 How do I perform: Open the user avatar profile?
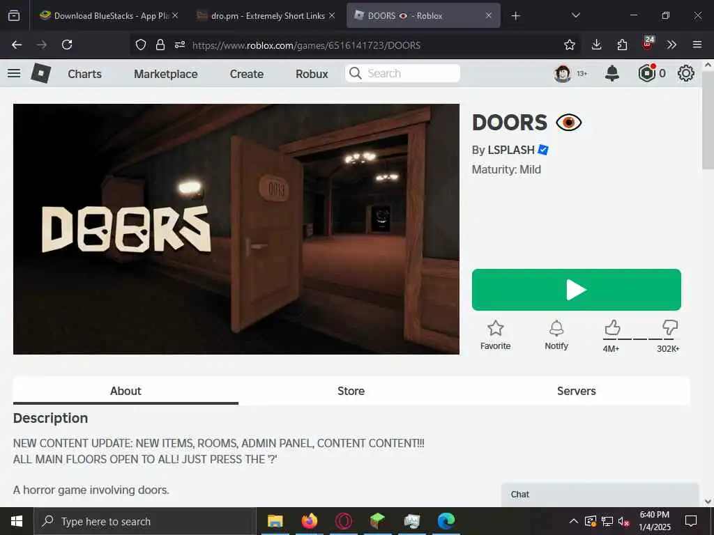[563, 73]
